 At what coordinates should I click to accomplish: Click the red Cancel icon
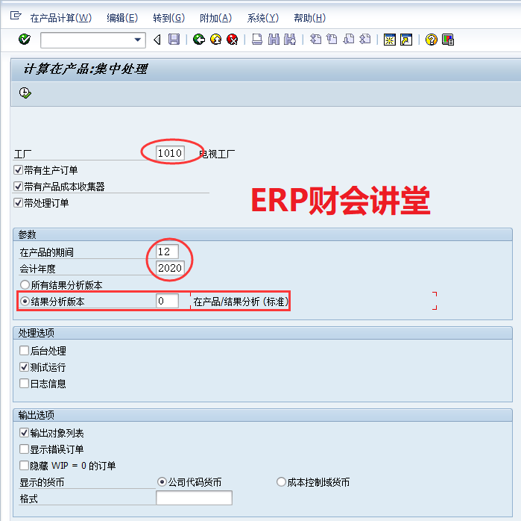(x=233, y=40)
